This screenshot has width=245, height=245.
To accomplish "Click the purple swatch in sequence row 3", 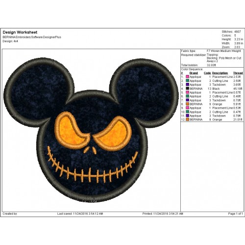I will click(187, 85).
